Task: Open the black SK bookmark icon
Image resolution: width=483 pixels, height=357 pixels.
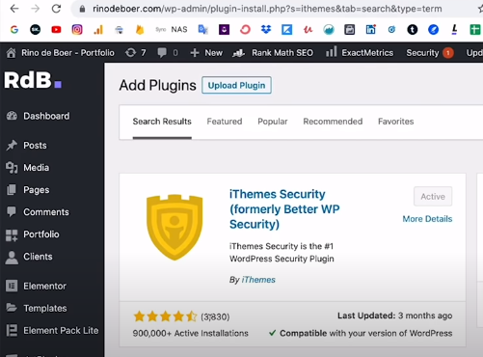Action: pos(36,30)
